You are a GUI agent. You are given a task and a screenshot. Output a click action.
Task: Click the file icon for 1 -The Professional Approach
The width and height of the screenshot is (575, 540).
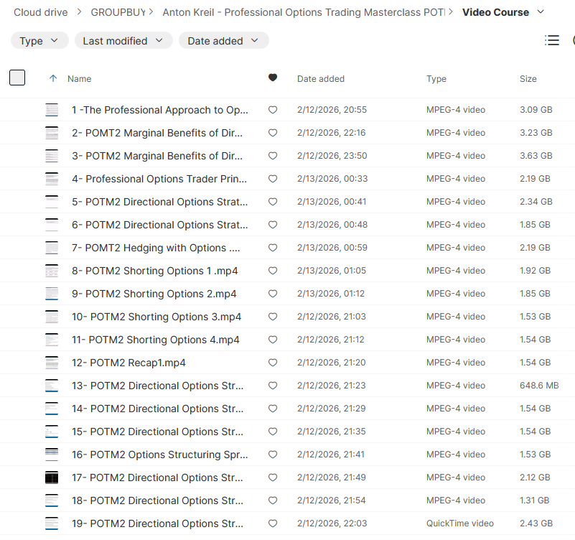coord(52,110)
